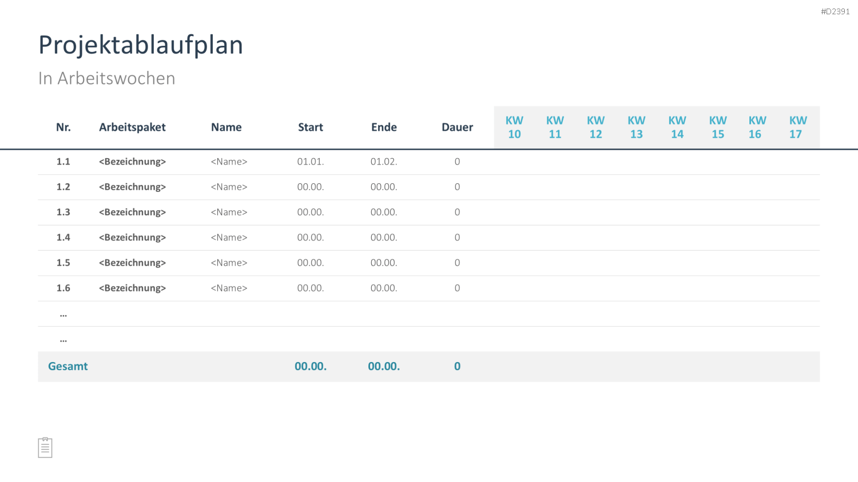This screenshot has height=482, width=858.
Task: Click the <Name> cell in row 1.3
Action: [x=229, y=212]
